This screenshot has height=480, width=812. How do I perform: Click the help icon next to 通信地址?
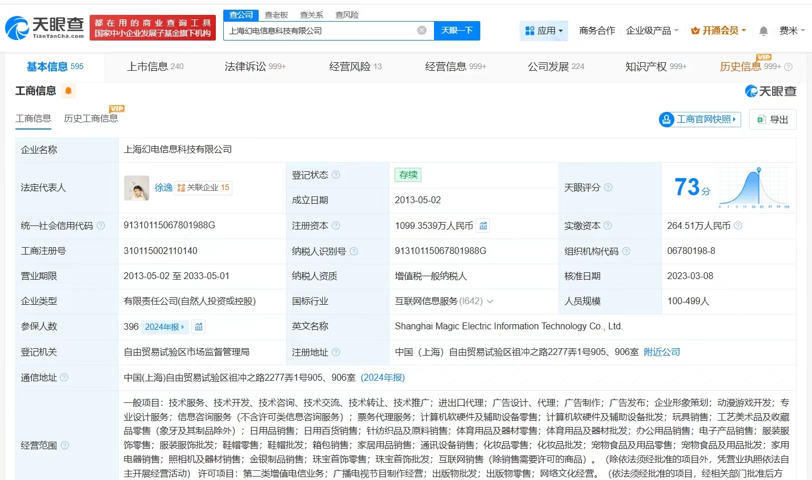pos(64,377)
